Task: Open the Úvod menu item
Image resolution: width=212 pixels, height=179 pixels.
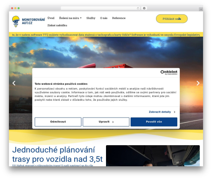Action: (51, 18)
